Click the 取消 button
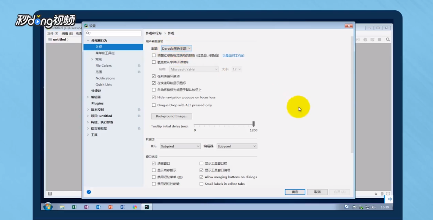Image resolution: width=433 pixels, height=220 pixels. pyautogui.click(x=317, y=192)
